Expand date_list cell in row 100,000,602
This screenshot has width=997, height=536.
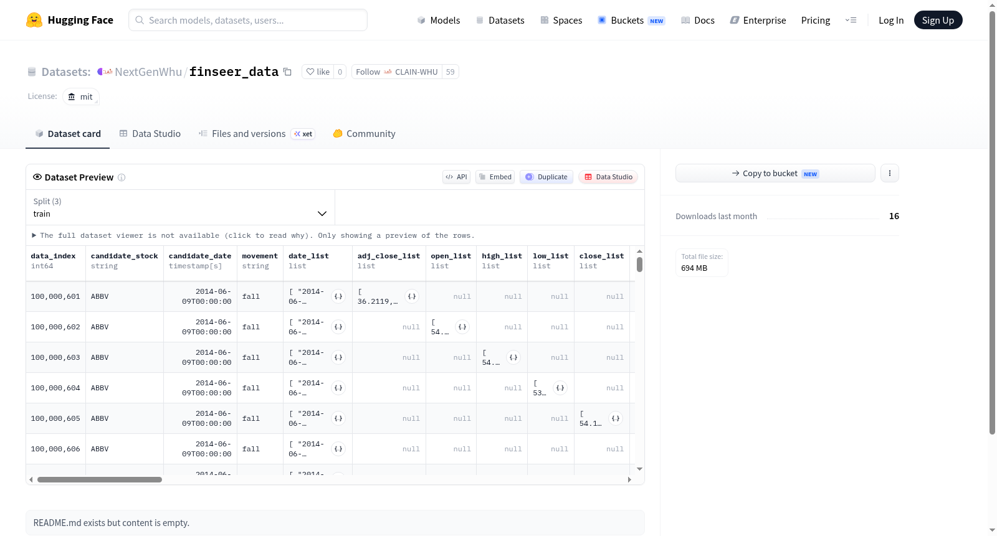click(x=338, y=327)
